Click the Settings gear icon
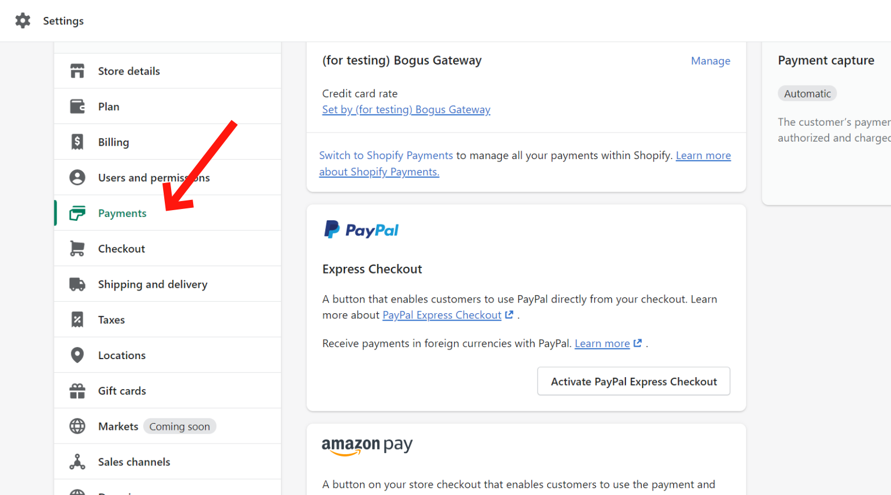 tap(23, 20)
